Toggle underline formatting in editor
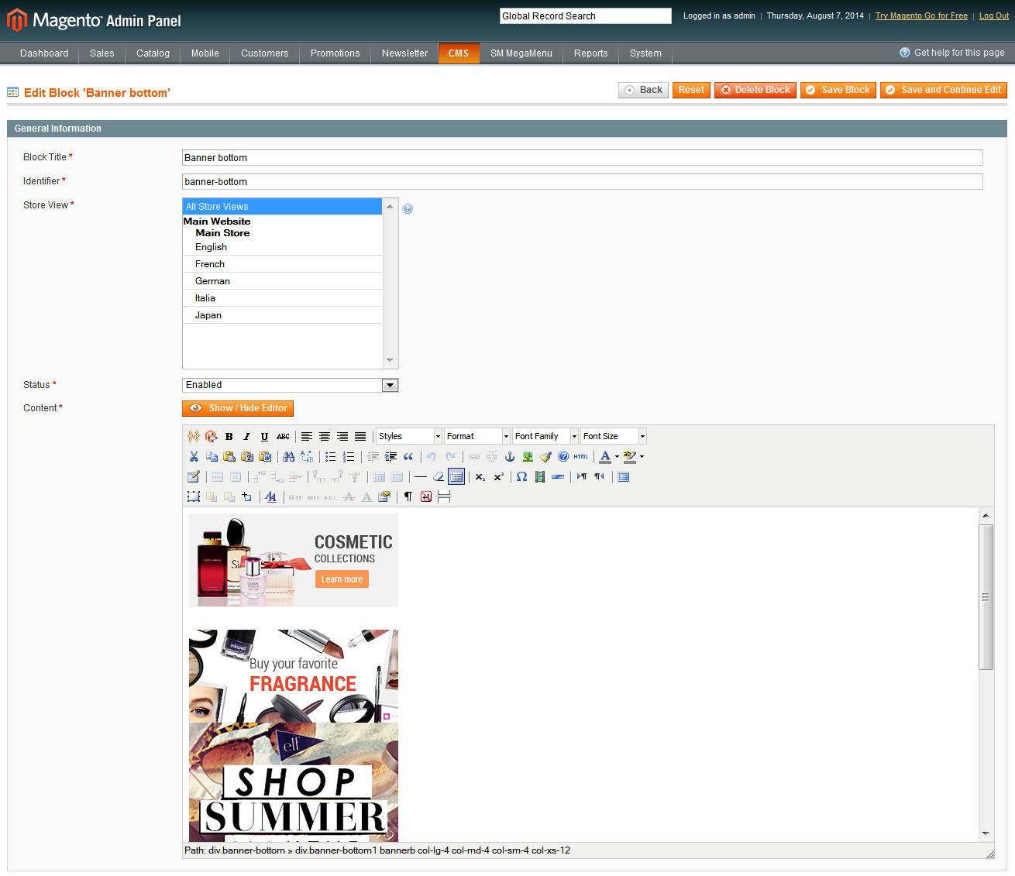This screenshot has height=876, width=1015. 265,436
